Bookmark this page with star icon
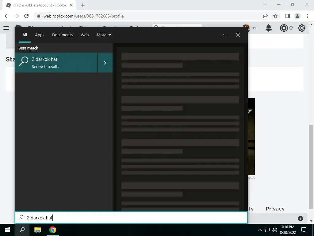 pyautogui.click(x=275, y=16)
